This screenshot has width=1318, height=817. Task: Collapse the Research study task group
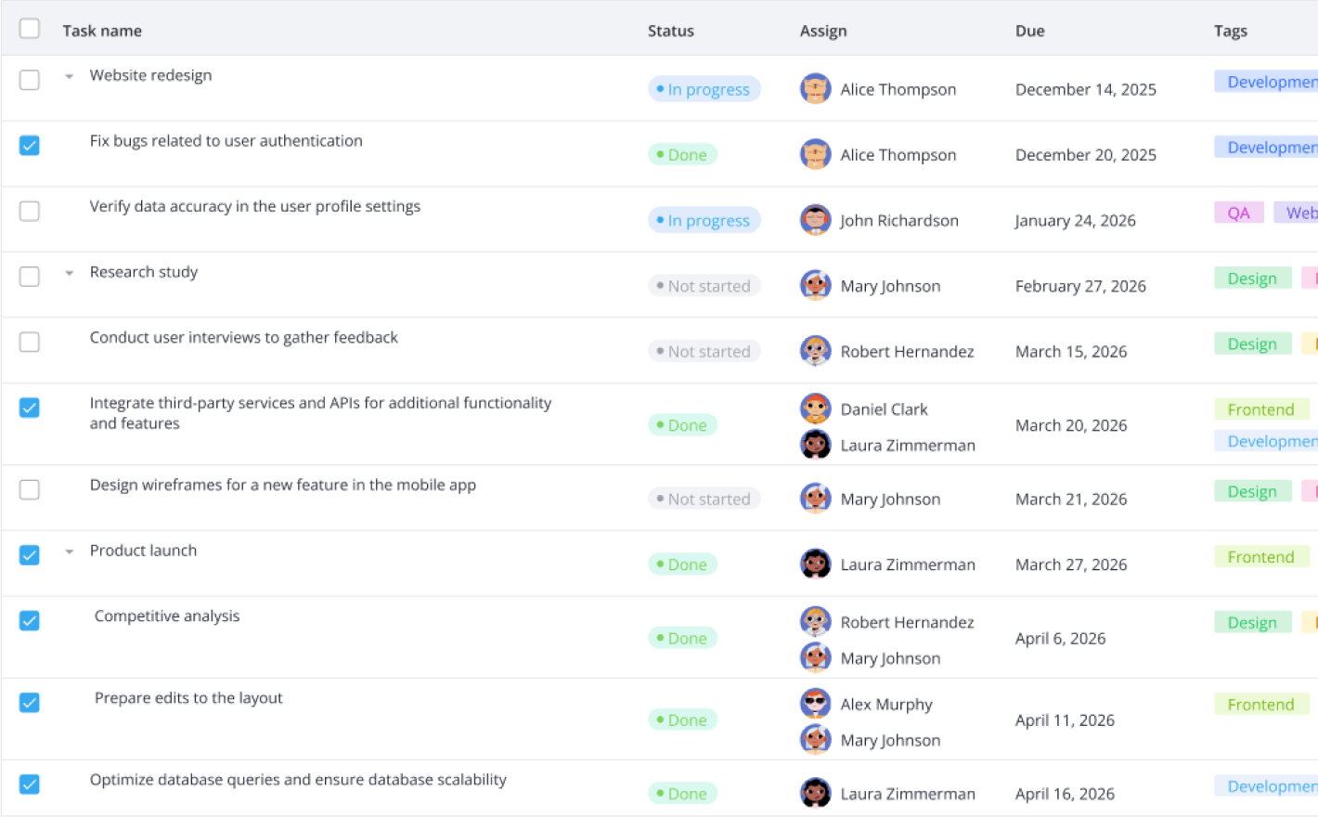(70, 273)
